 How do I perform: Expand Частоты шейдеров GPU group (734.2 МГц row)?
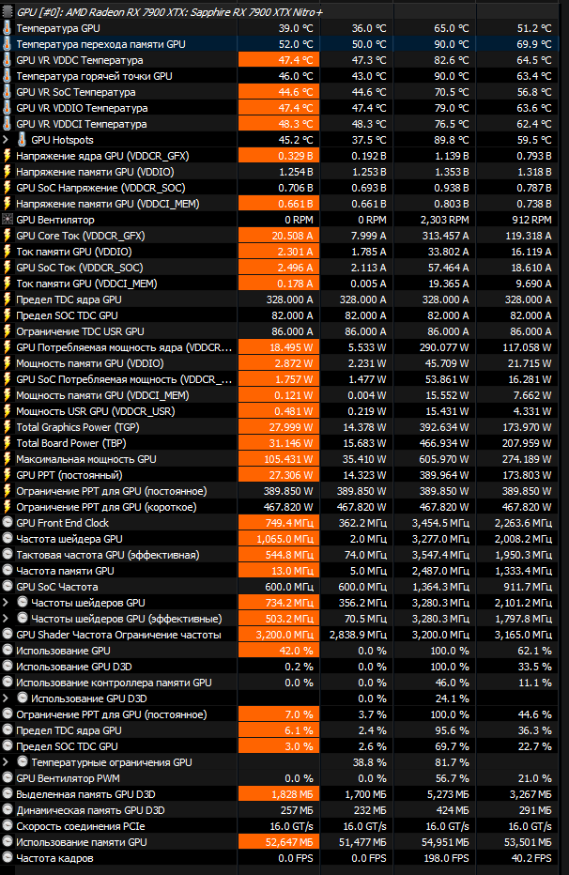point(6,603)
